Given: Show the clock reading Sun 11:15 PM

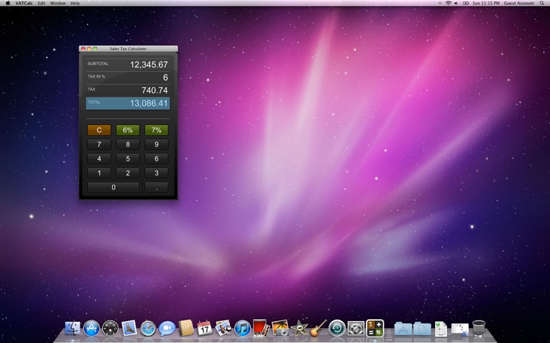Looking at the screenshot, I should point(486,3).
